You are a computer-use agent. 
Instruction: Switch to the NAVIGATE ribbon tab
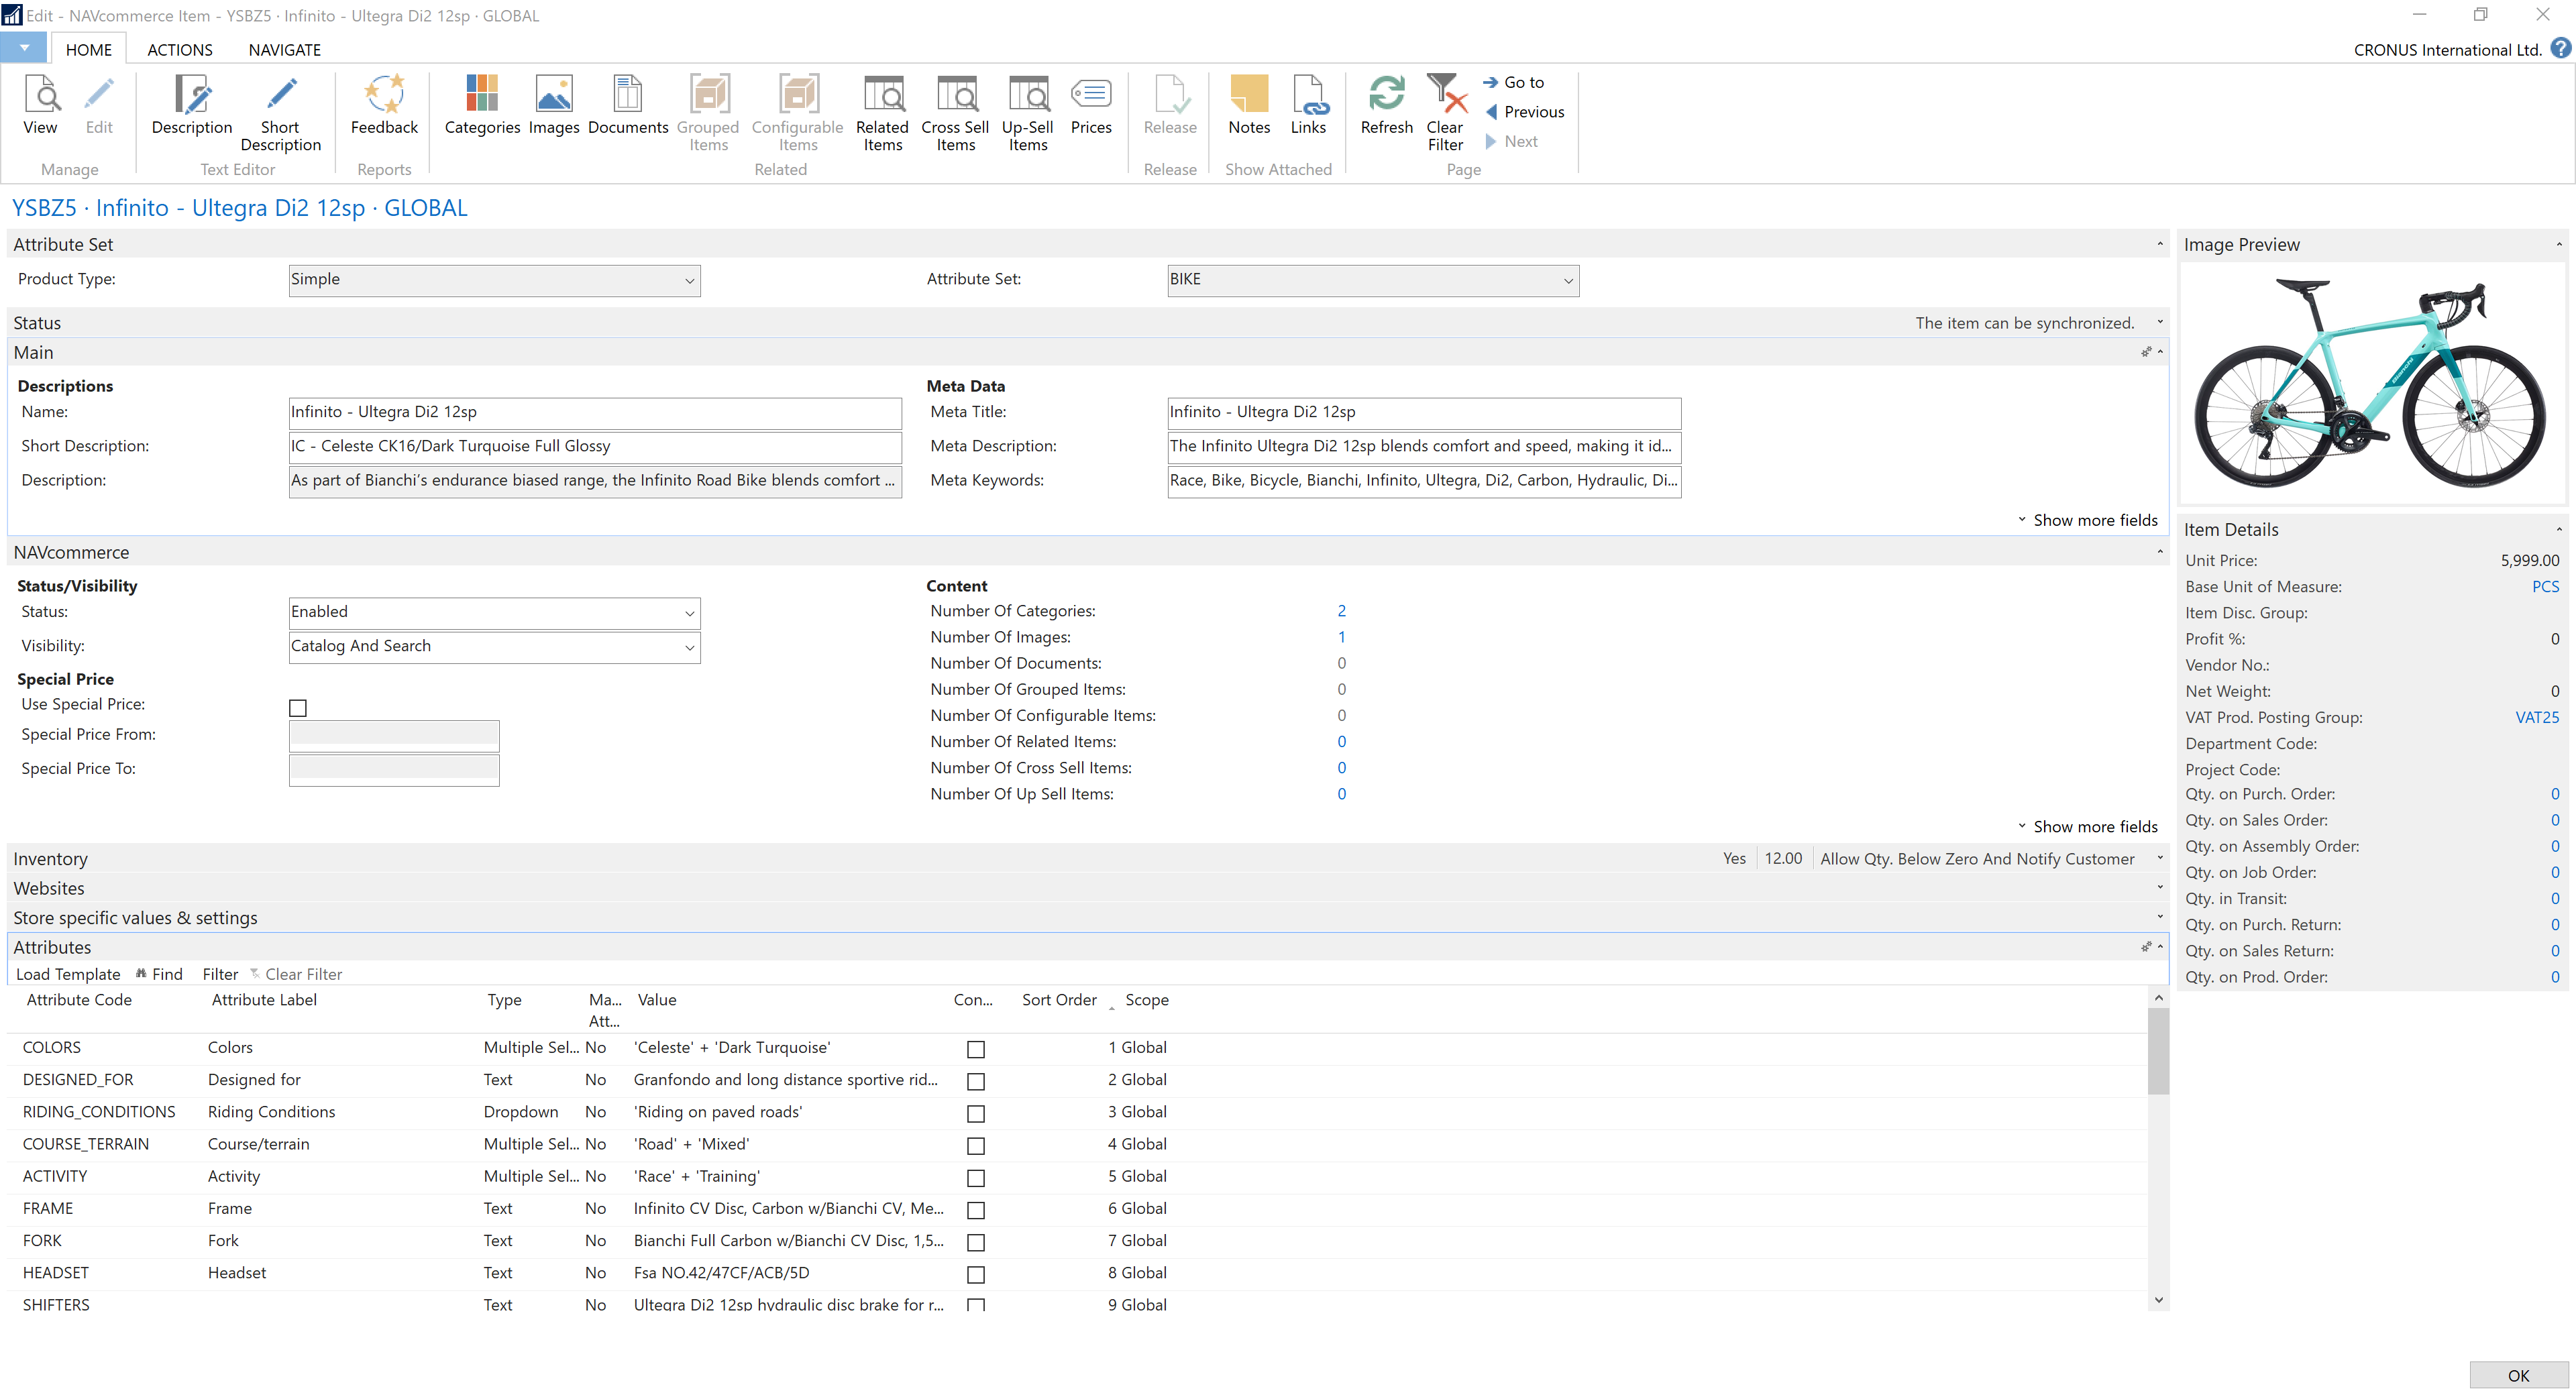[x=284, y=50]
